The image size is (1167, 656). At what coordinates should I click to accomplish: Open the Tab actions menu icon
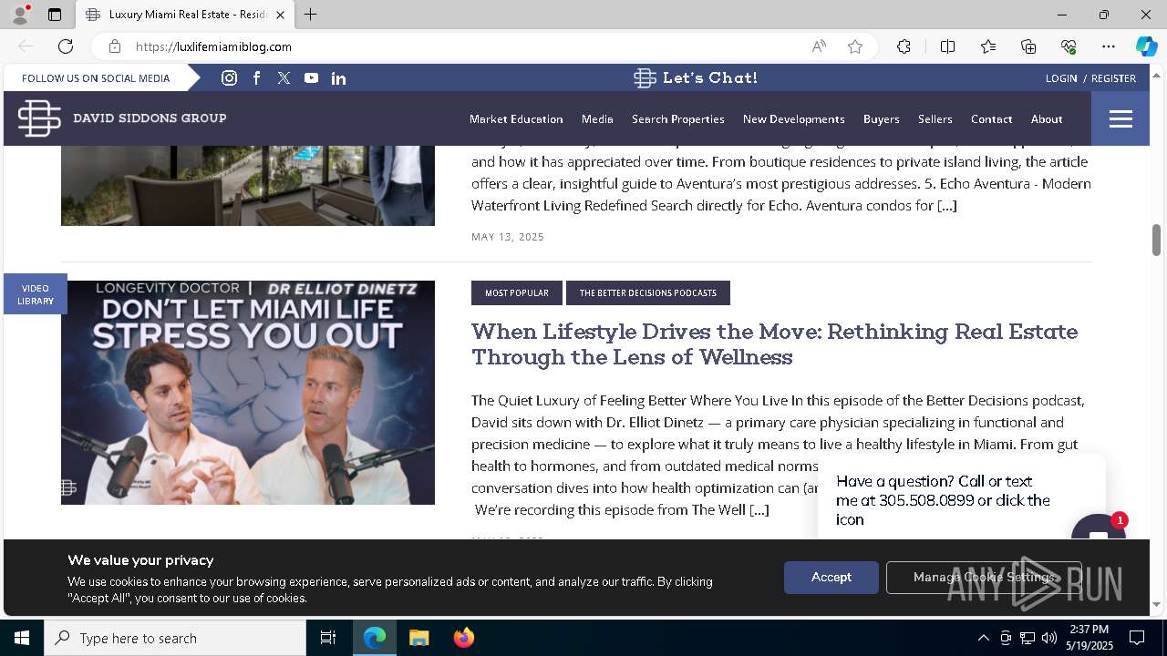coord(55,15)
